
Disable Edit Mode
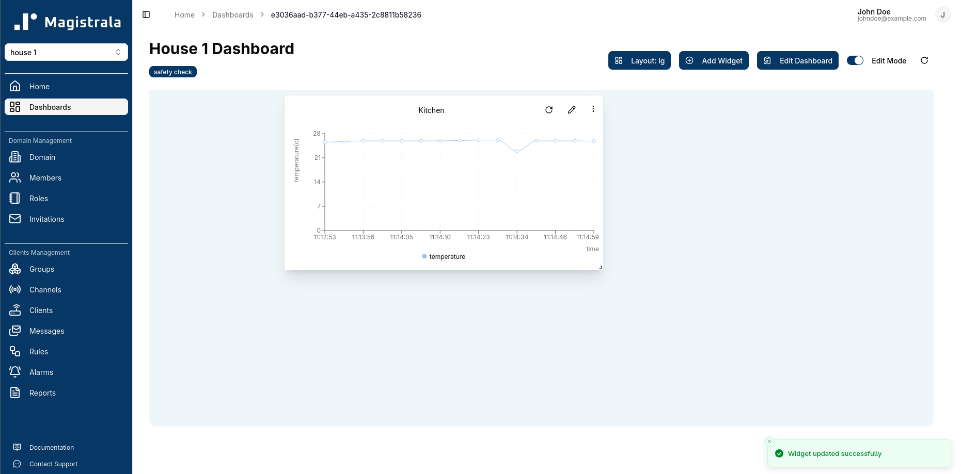855,60
